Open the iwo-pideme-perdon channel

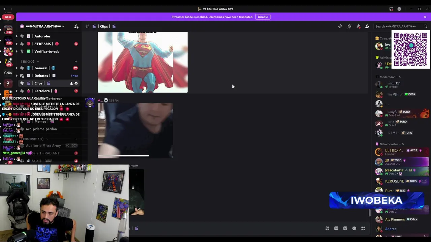tap(49, 129)
